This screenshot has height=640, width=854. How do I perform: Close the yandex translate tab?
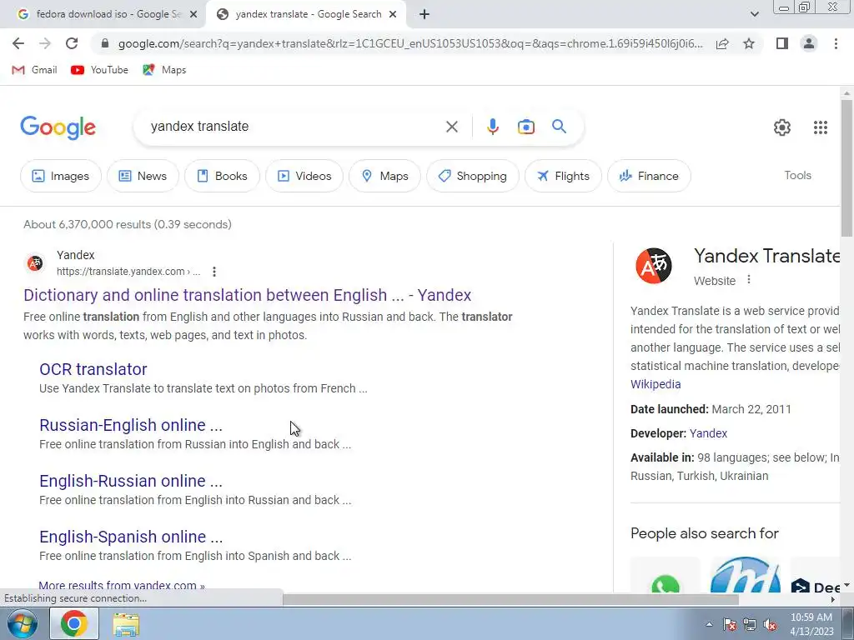pyautogui.click(x=393, y=15)
